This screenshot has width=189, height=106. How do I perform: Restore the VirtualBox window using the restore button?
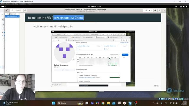click(180, 1)
